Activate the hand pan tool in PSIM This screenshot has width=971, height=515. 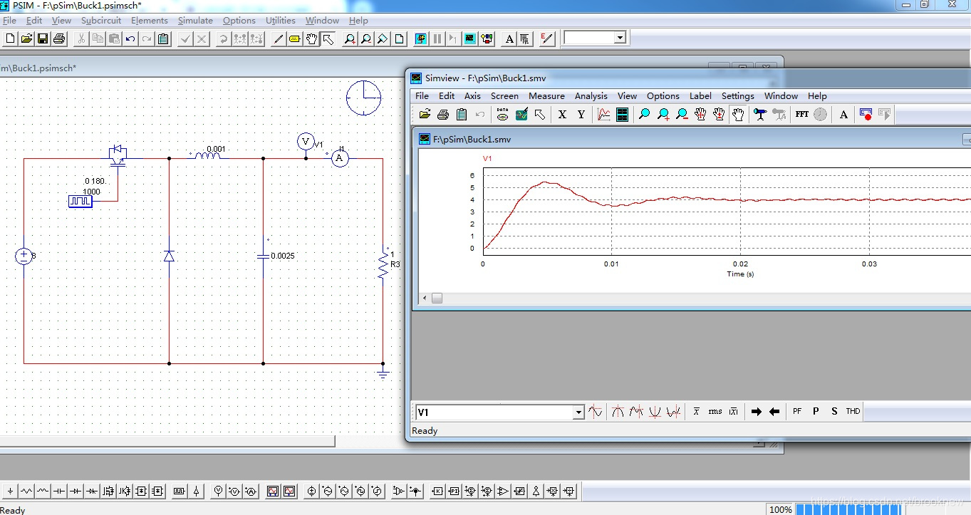[311, 38]
